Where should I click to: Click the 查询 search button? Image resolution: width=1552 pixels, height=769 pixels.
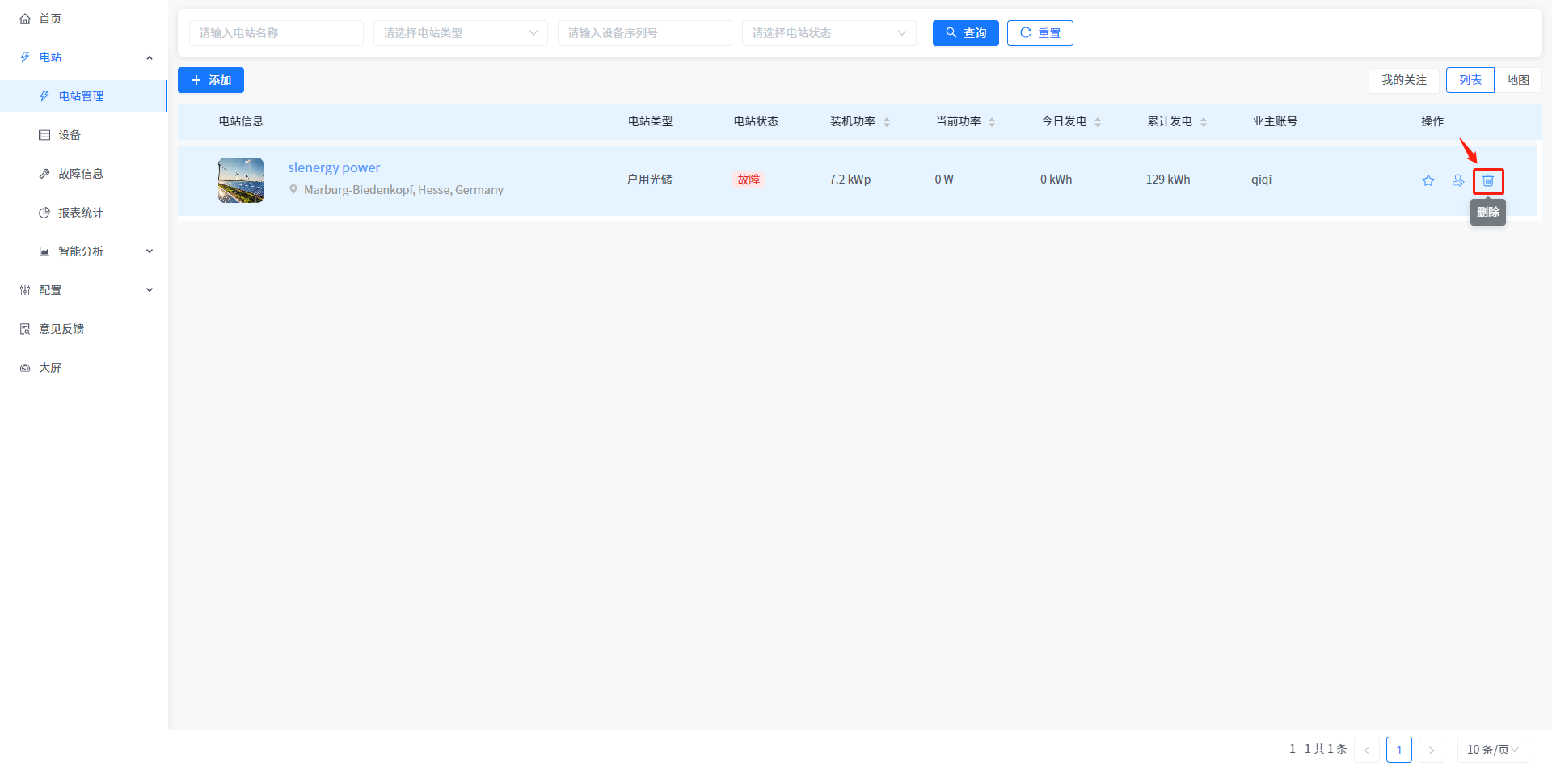point(965,33)
